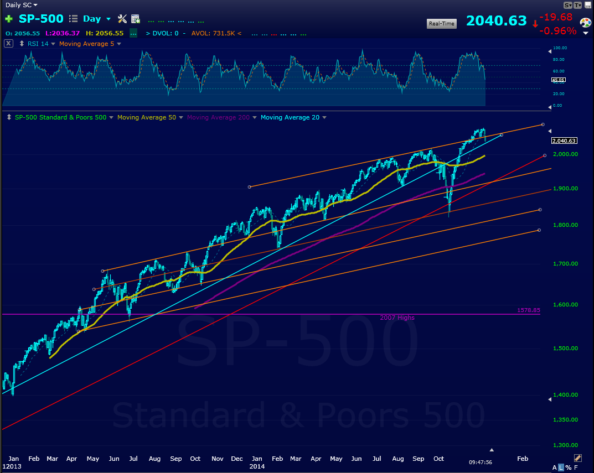Click the -19.68 net change value
Screen dimensions: 594x473
[x=556, y=17]
